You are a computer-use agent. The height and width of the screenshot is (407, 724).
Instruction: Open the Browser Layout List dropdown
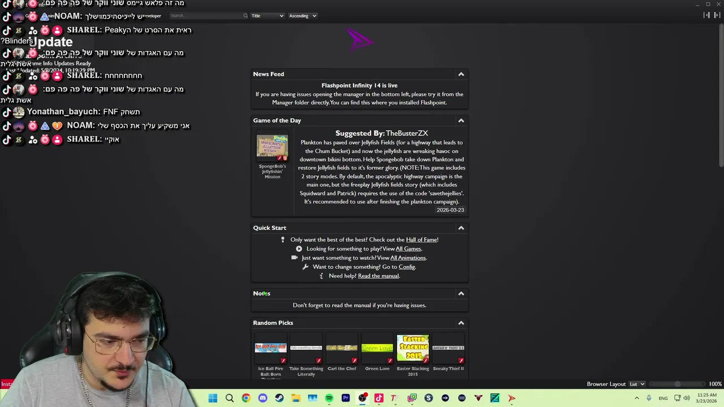(637, 384)
